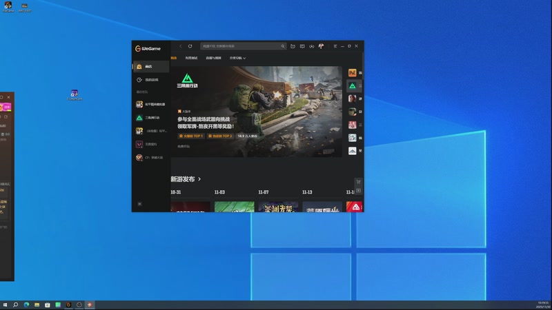Open the user avatar profile
Viewport: 552px width, 310px height.
click(321, 46)
